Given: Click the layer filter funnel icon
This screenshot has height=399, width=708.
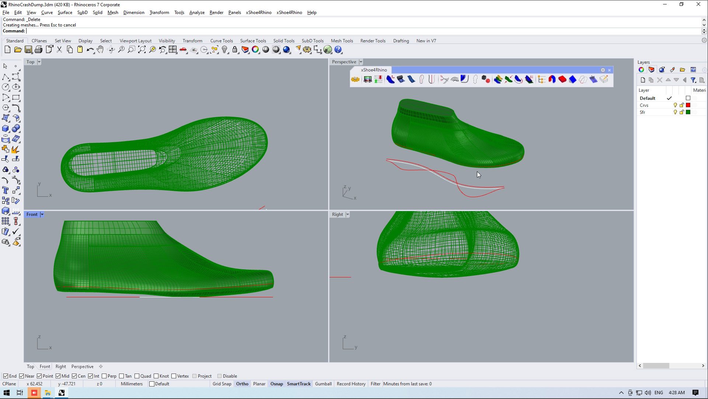Looking at the screenshot, I should 693,80.
